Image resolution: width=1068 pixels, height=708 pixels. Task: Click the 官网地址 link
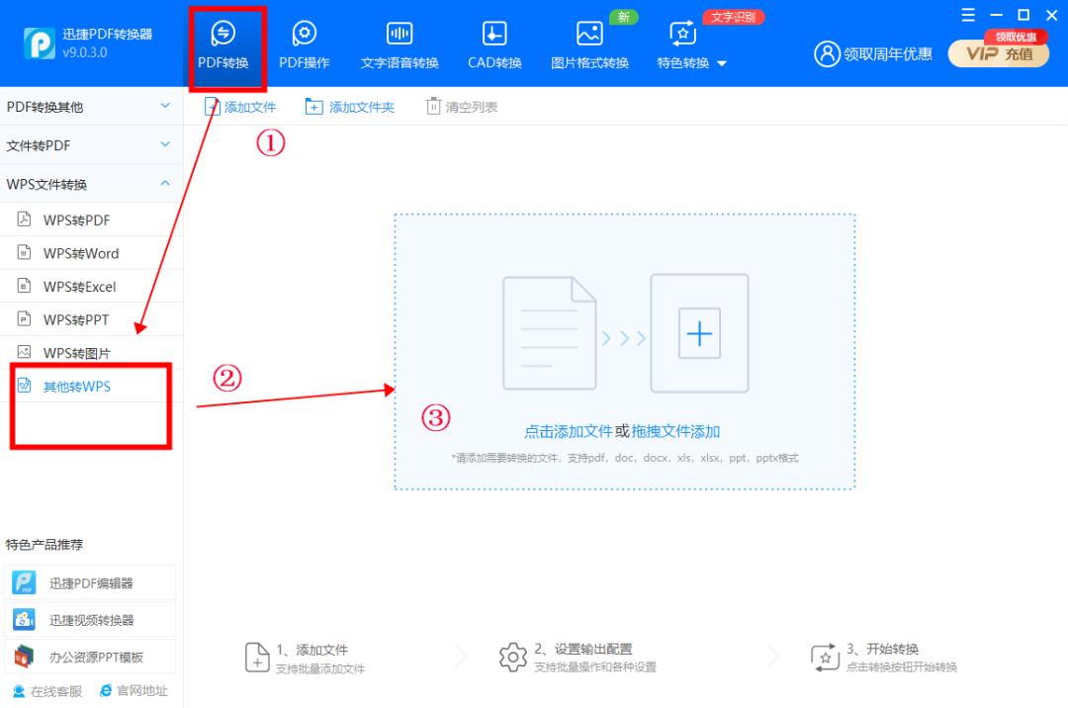133,690
